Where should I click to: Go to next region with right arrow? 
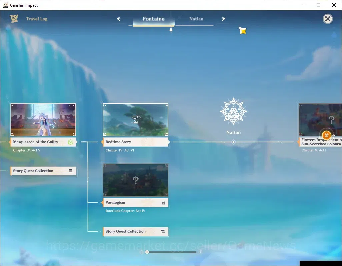(223, 19)
